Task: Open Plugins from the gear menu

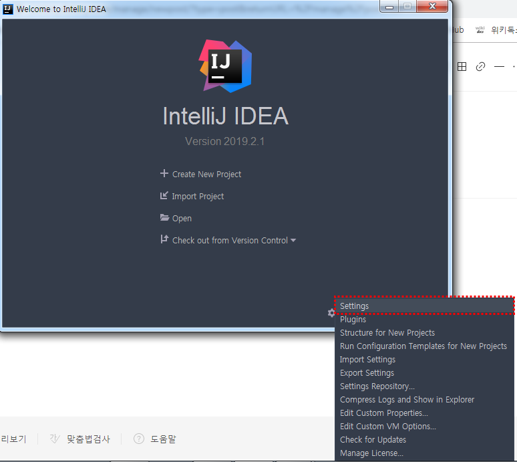Action: point(424,320)
